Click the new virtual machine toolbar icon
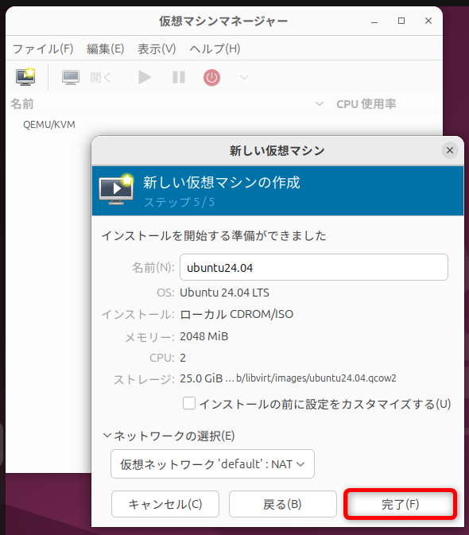This screenshot has width=469, height=535. tap(25, 77)
